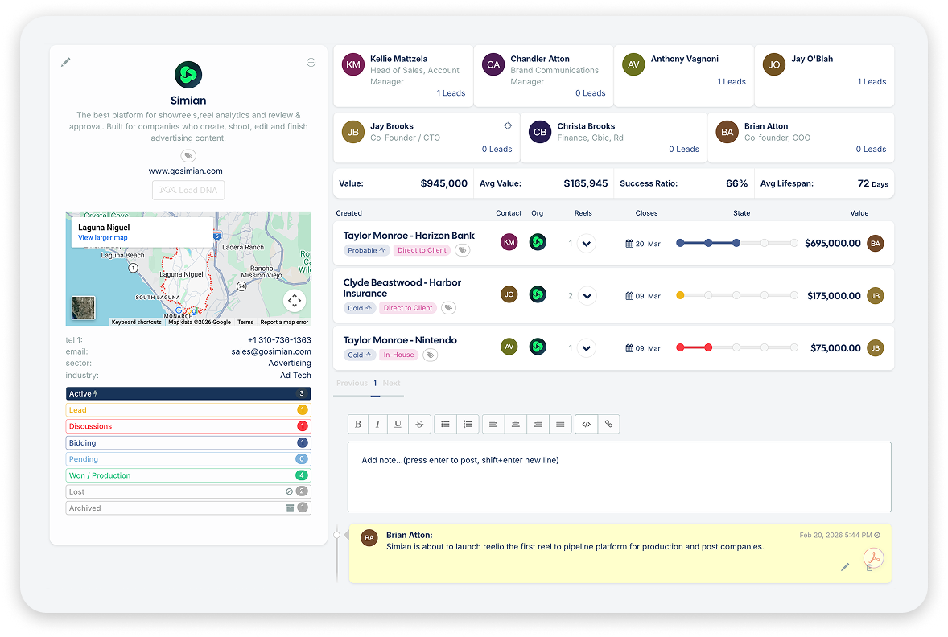948x637 pixels.
Task: Click the crosshair icon on Jay Brooks card
Action: point(508,126)
